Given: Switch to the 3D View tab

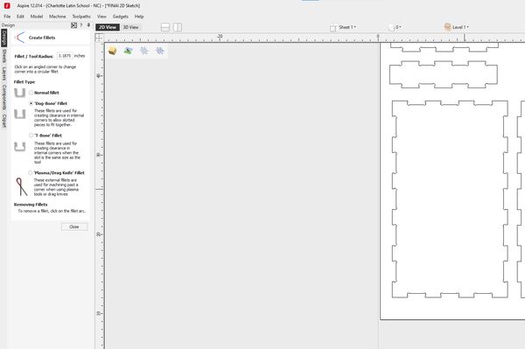Looking at the screenshot, I should click(130, 27).
